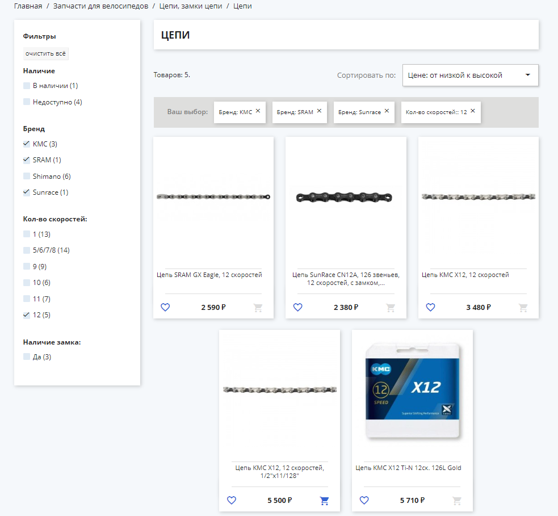Check the 1 (13) speed filter

coord(26,234)
